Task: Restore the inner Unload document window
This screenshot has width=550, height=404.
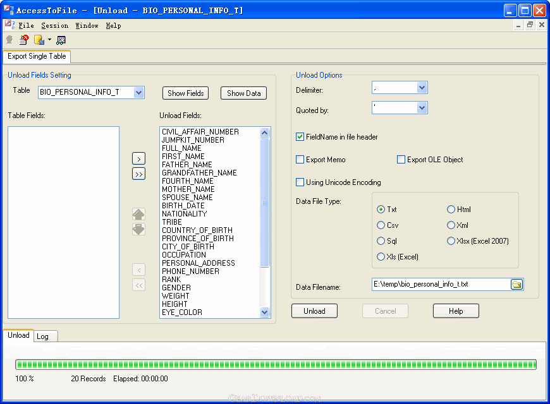Action: click(530, 25)
